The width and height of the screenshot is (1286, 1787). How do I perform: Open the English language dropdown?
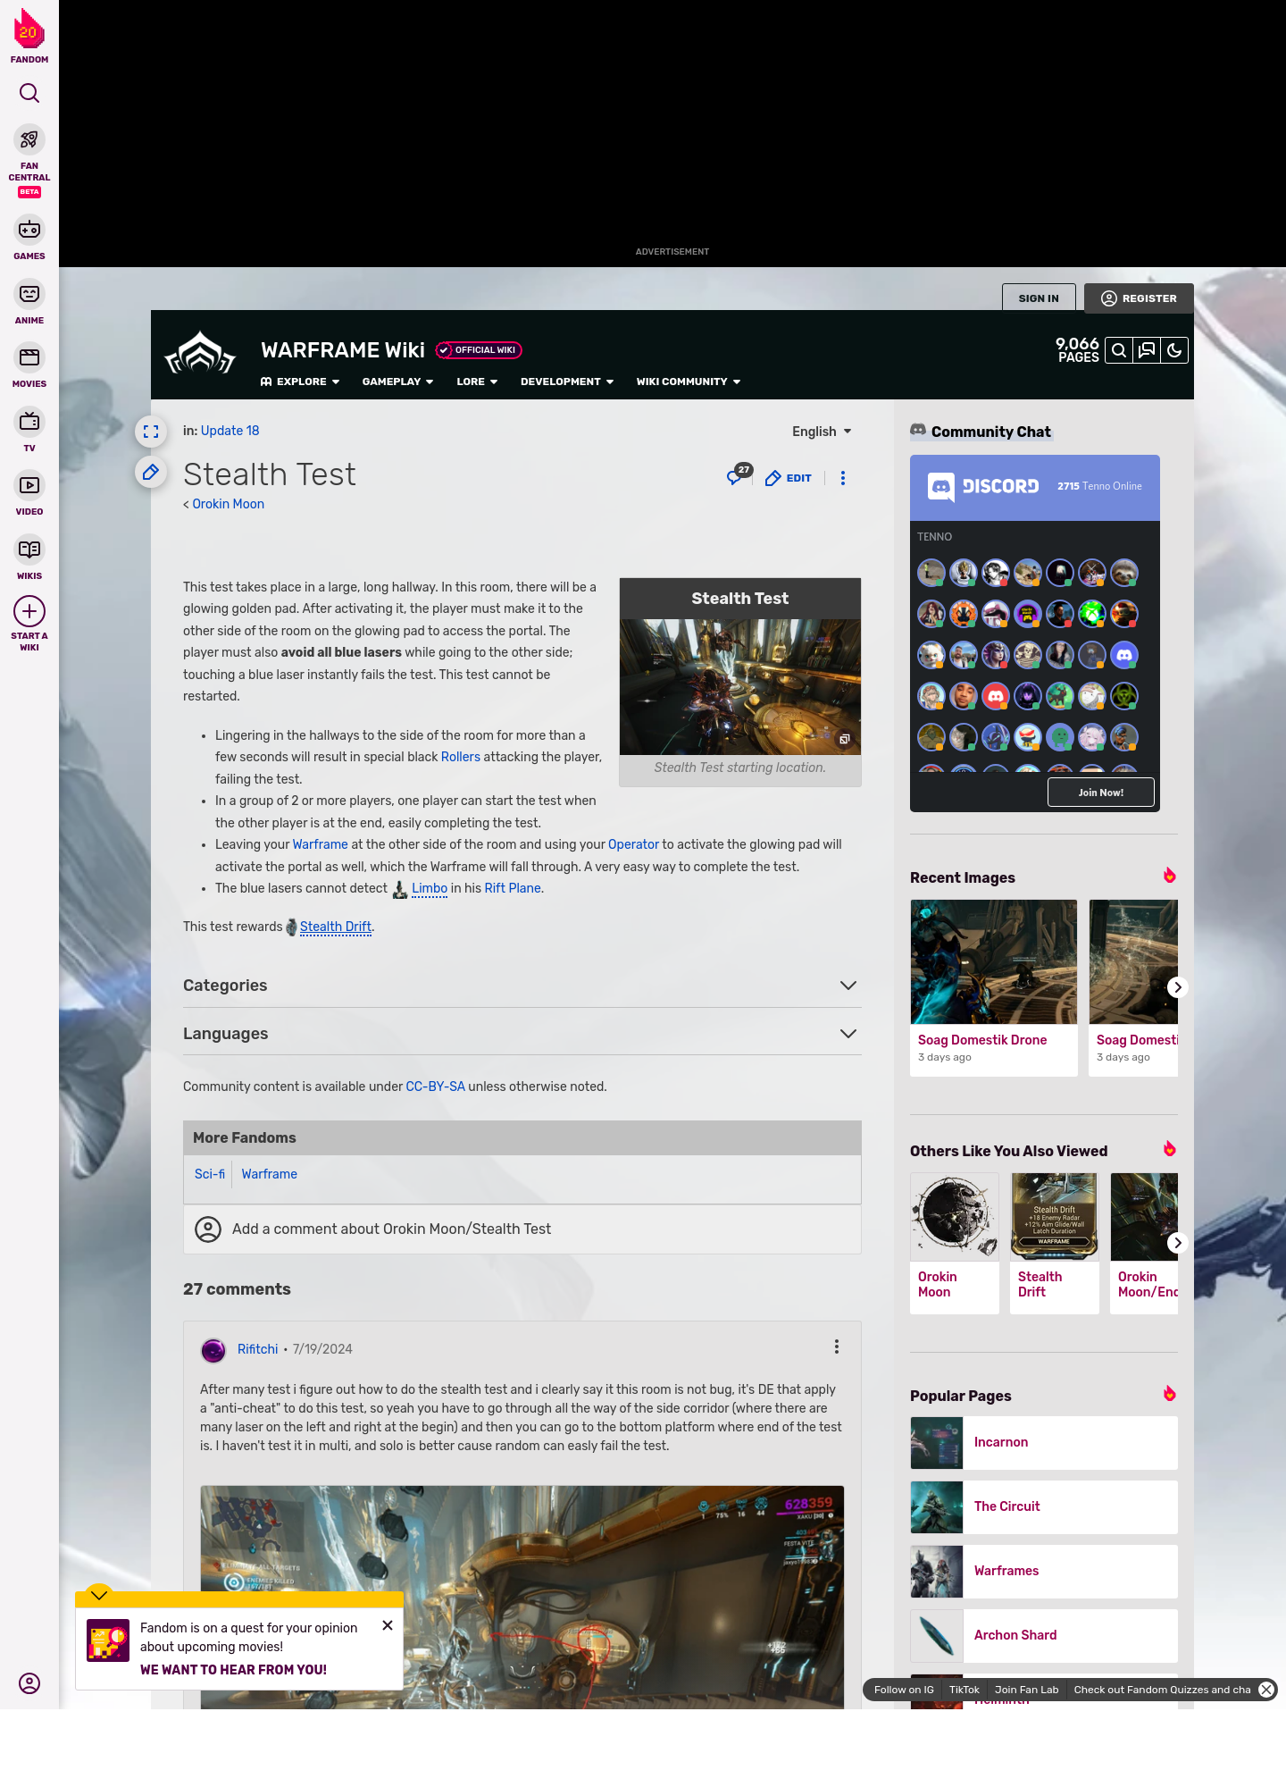click(x=822, y=432)
